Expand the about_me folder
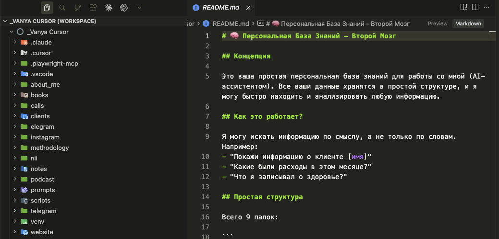 pos(15,84)
